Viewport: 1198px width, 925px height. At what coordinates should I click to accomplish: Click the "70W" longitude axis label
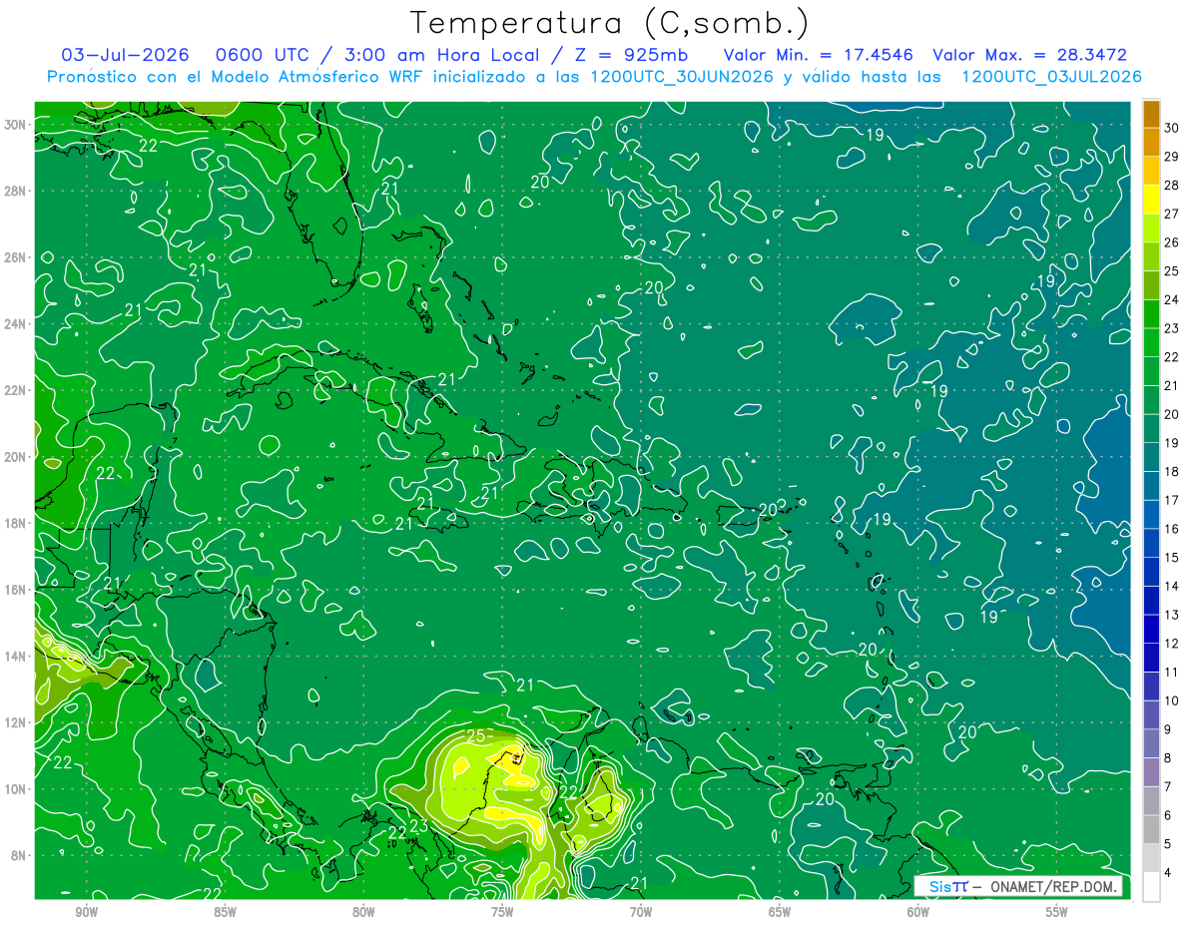pos(641,912)
